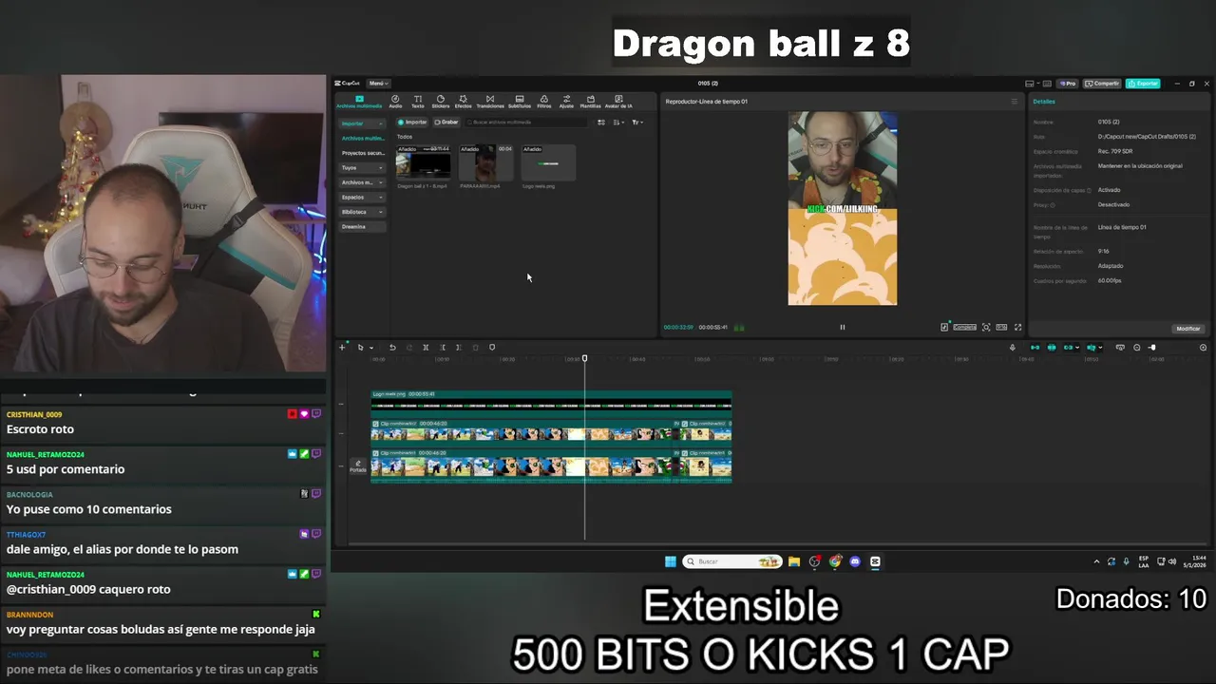Image resolution: width=1216 pixels, height=684 pixels.
Task: Expand the Espacios sidebar section
Action: point(363,198)
